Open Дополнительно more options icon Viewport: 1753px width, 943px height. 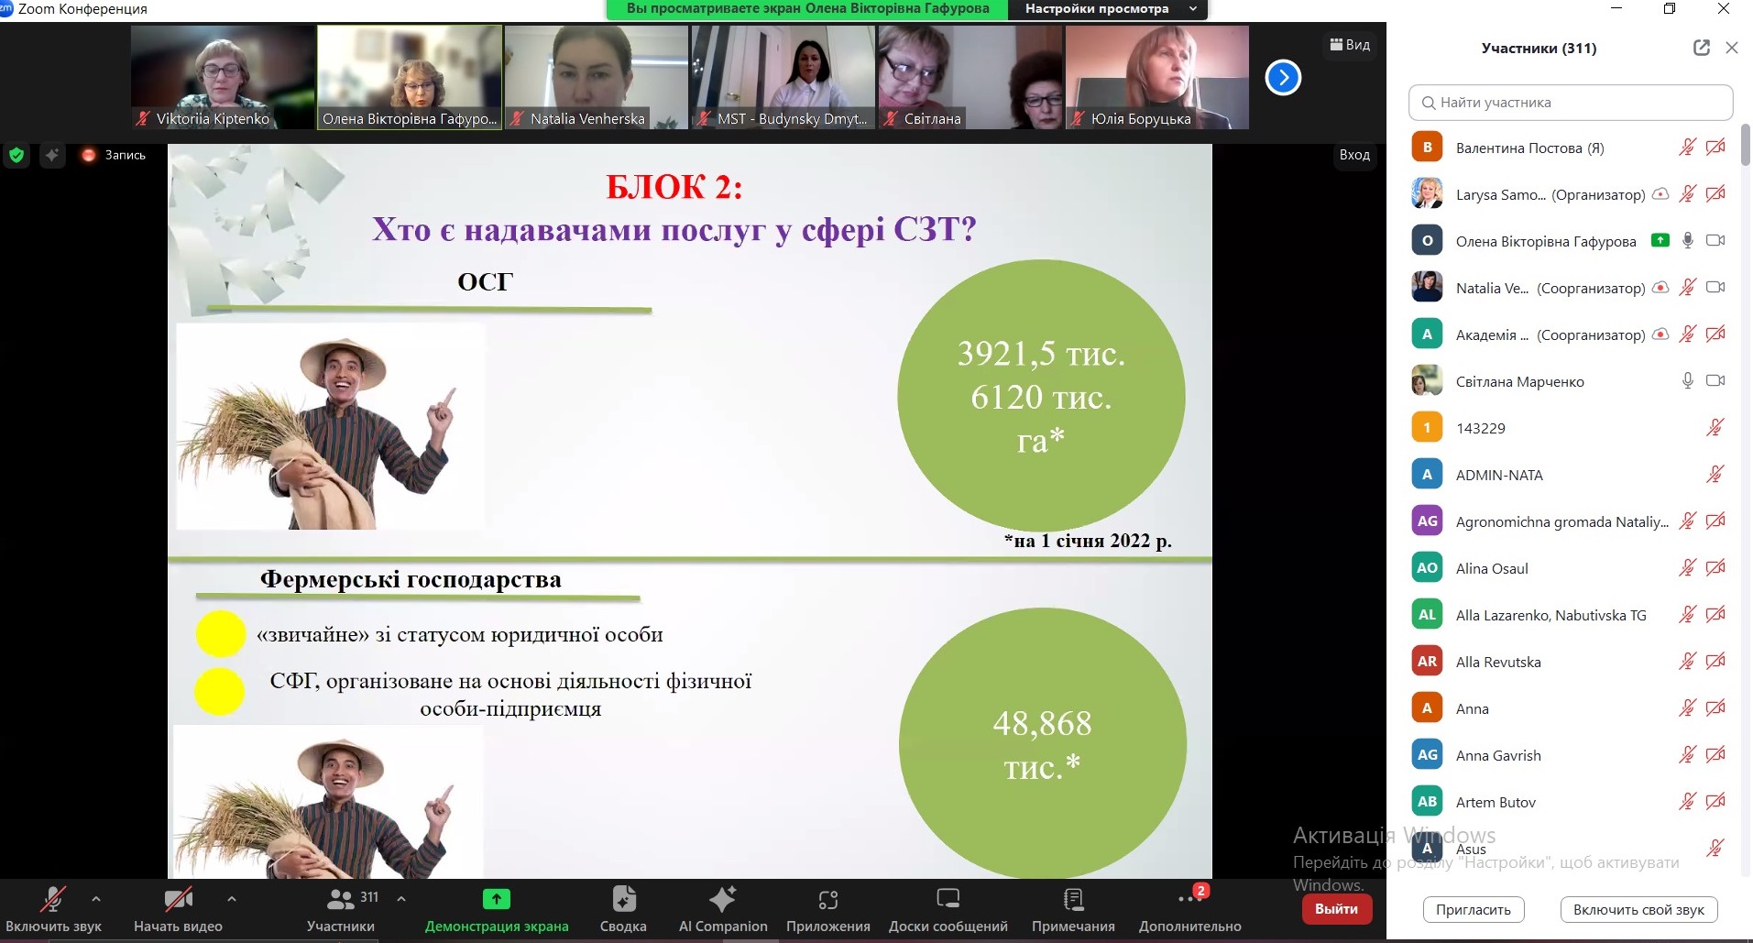[x=1189, y=900]
